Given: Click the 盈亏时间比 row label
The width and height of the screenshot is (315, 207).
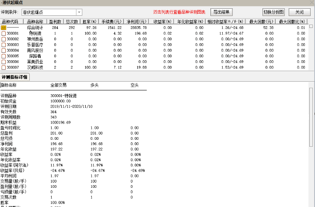Looking at the screenshot, I should pos(10,128).
